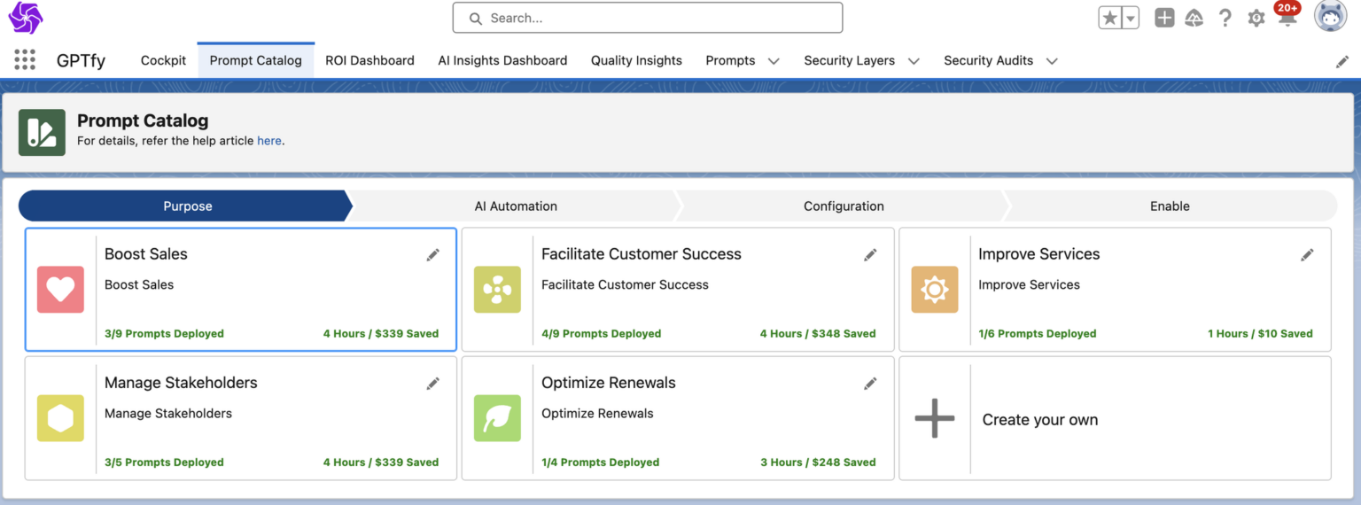This screenshot has width=1361, height=505.
Task: Click the Search input field
Action: pyautogui.click(x=647, y=18)
